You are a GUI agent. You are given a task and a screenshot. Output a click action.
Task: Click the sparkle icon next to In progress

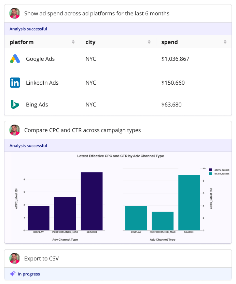coord(12,274)
